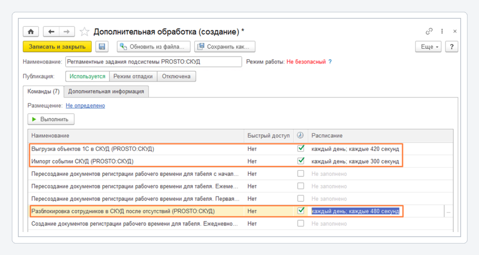Switch publication to Режим отладки

133,76
